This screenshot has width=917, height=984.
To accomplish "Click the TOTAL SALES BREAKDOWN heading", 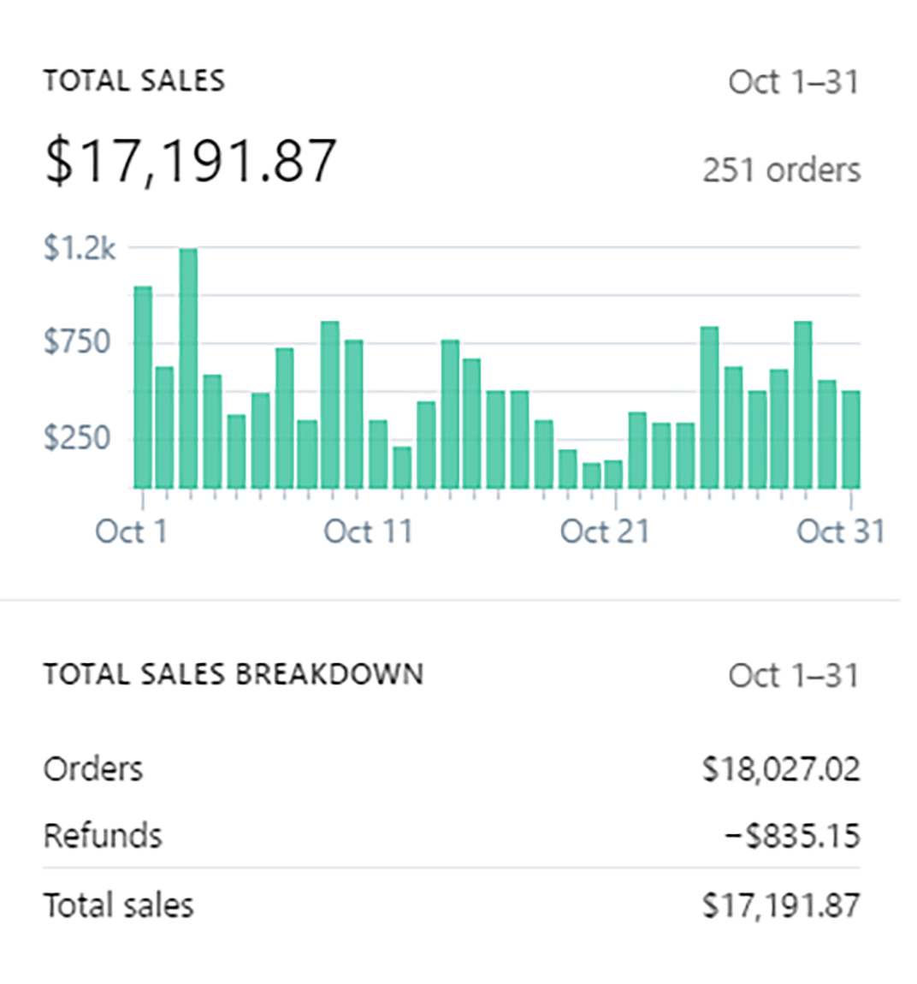I will click(234, 674).
